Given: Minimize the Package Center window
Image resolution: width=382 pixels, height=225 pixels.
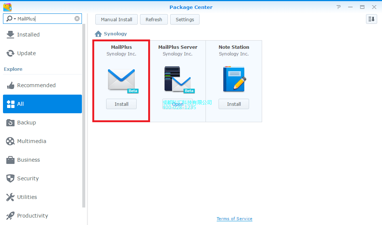Looking at the screenshot, I should [x=350, y=7].
